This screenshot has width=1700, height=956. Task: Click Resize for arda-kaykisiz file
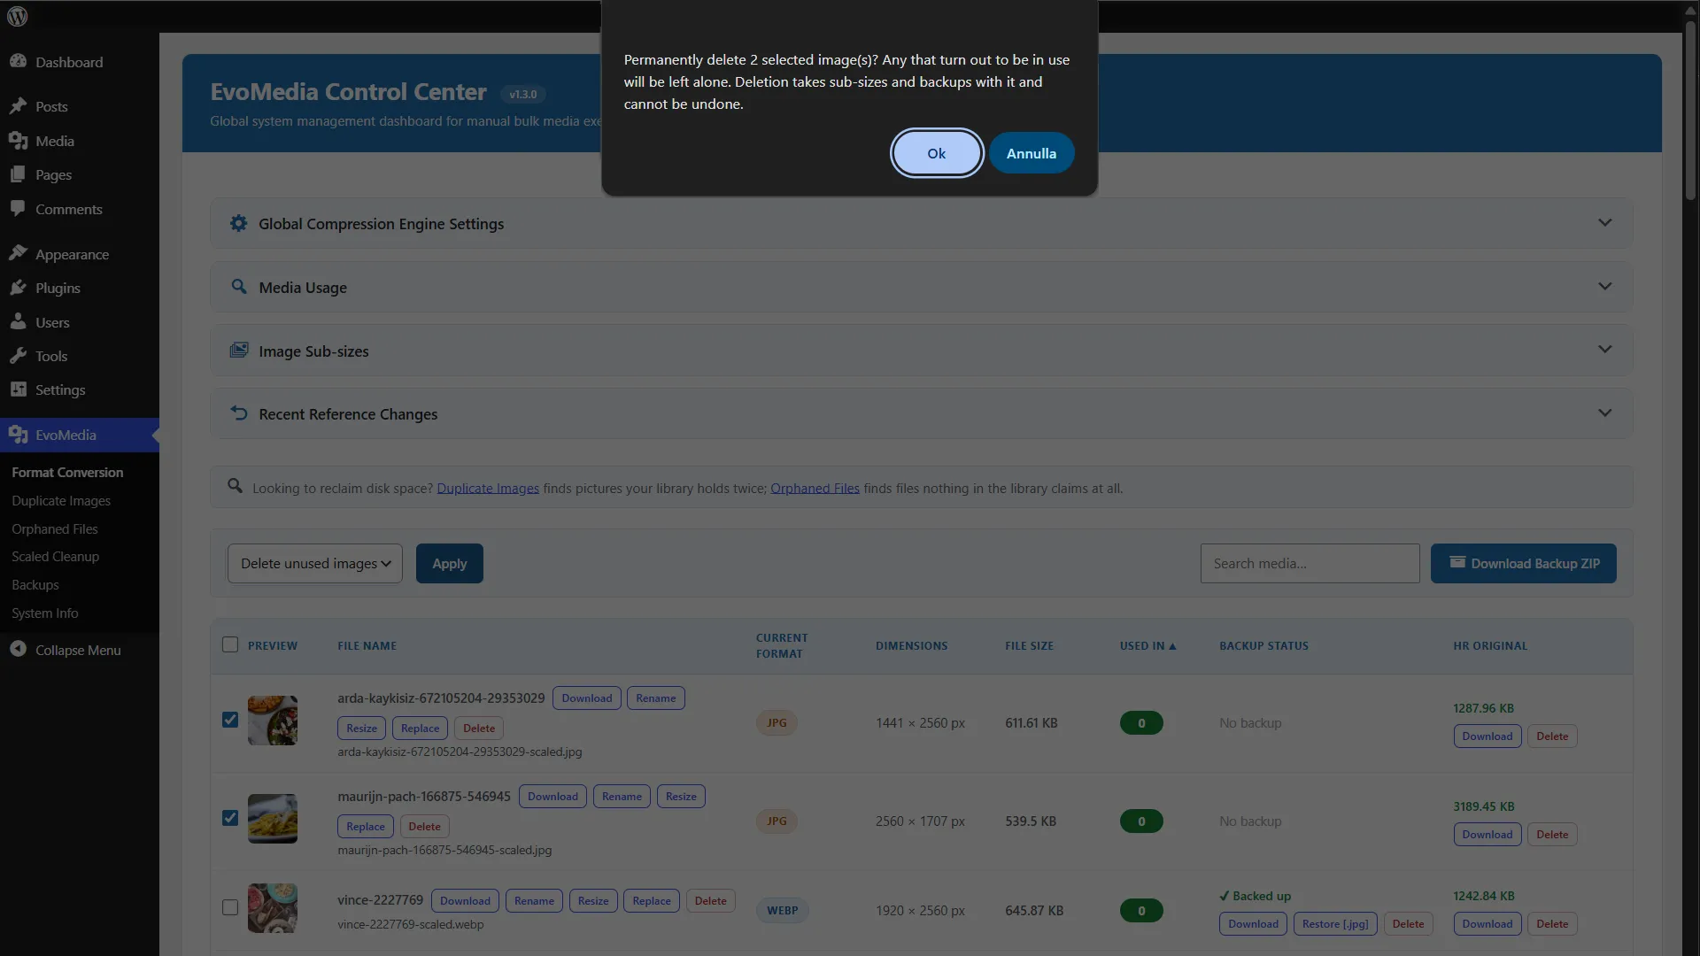click(361, 728)
